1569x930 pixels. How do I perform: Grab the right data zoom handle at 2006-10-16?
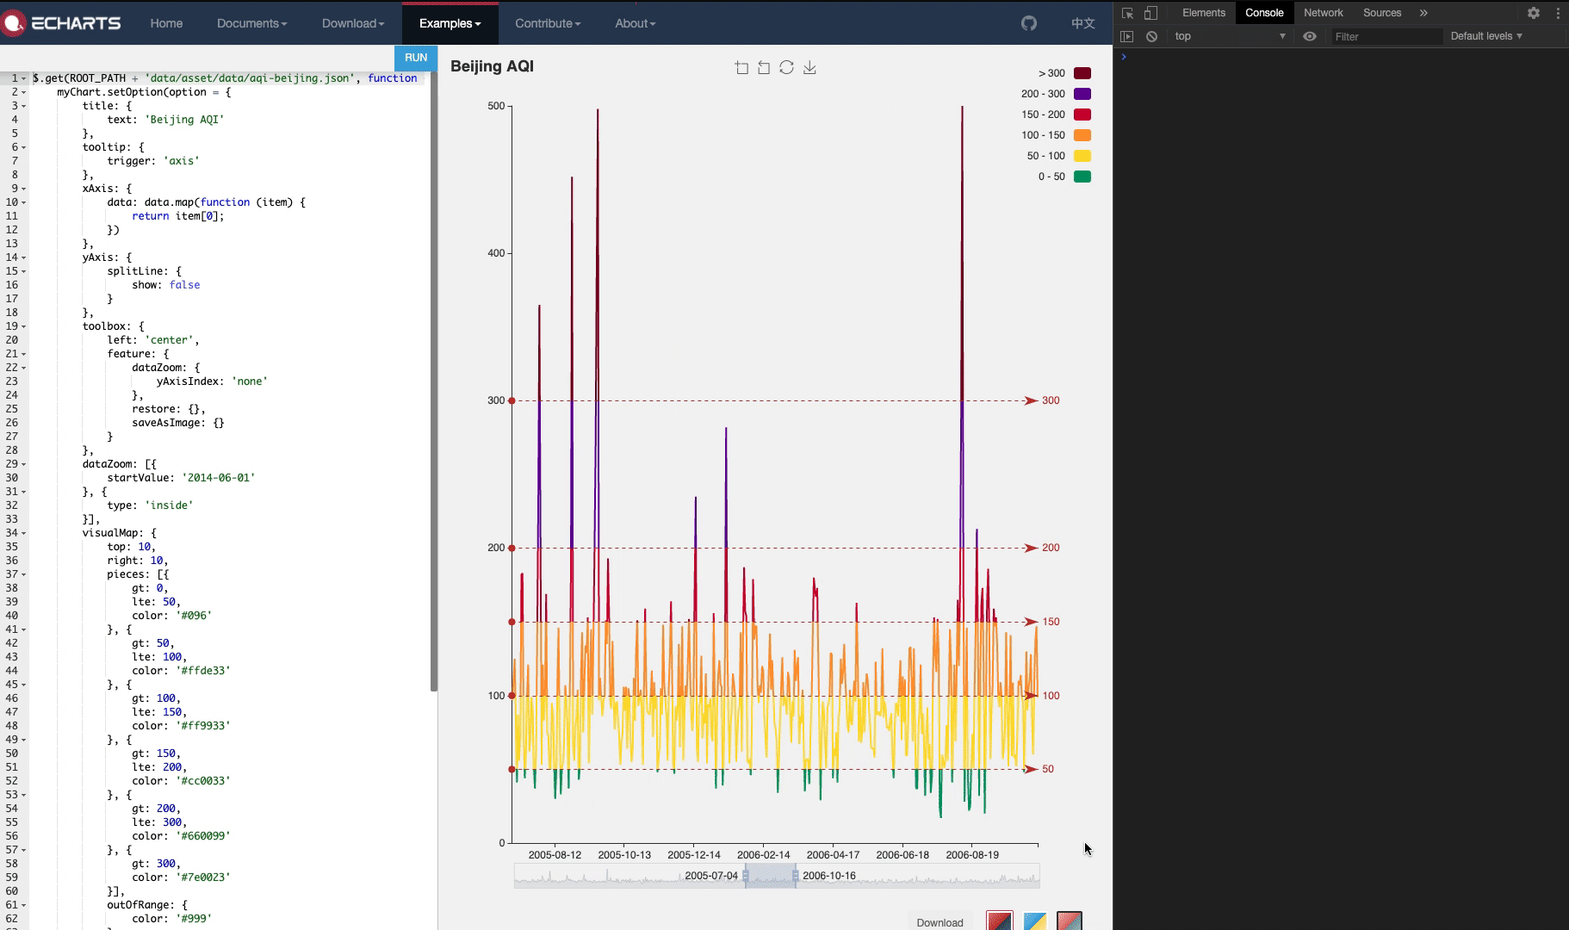click(796, 876)
